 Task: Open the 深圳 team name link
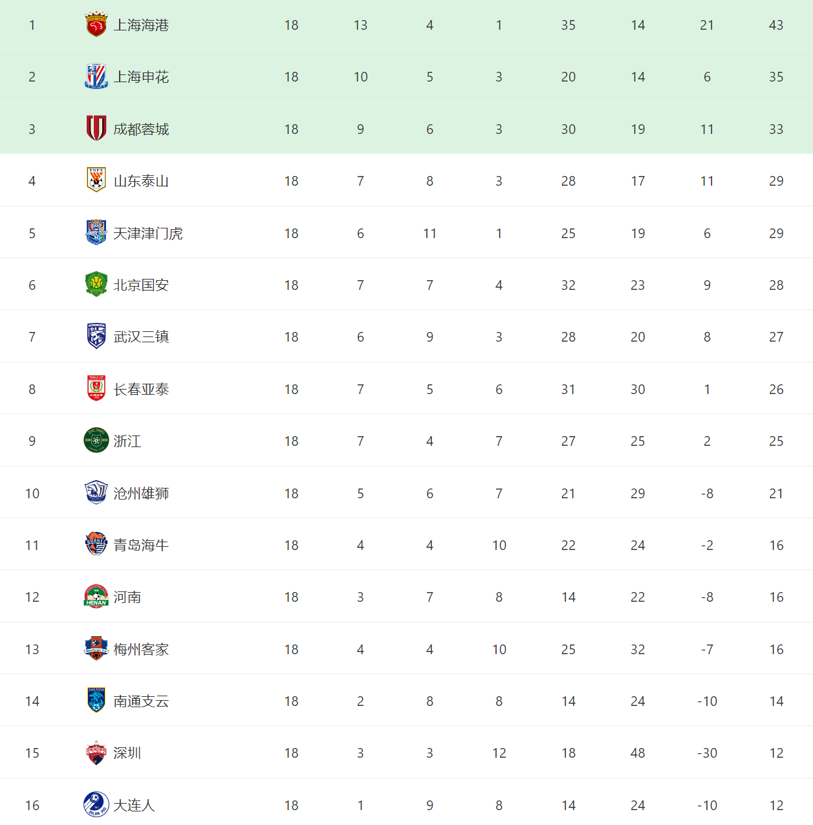point(127,753)
